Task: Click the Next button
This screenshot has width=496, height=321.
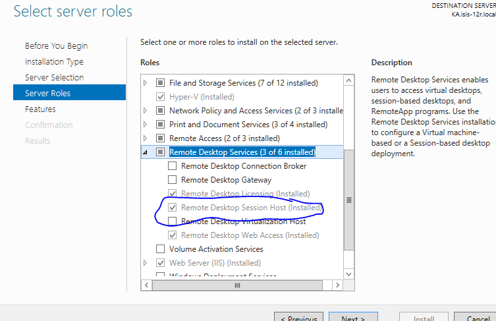Action: pos(353,316)
